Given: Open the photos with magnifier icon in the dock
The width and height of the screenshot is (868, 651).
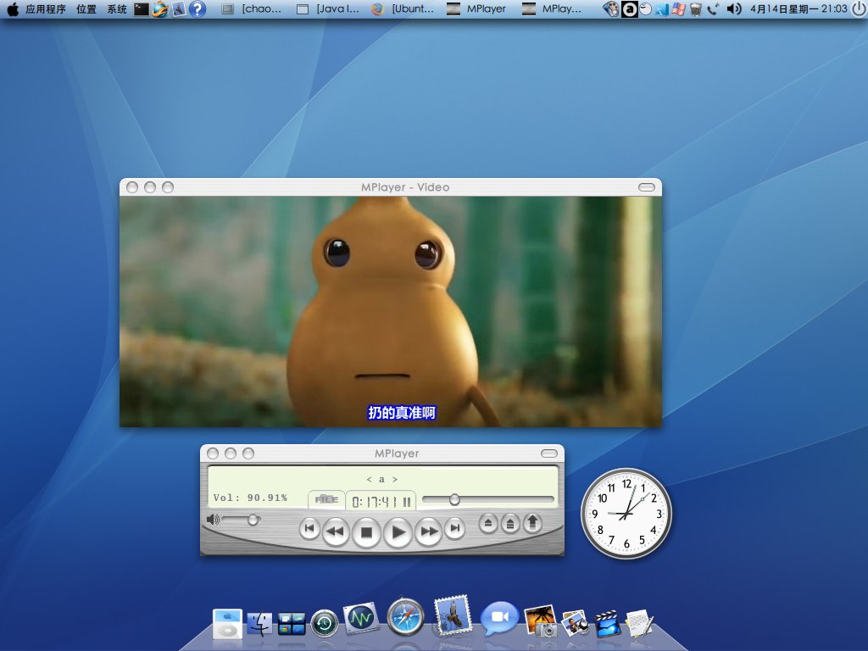Looking at the screenshot, I should click(x=576, y=623).
